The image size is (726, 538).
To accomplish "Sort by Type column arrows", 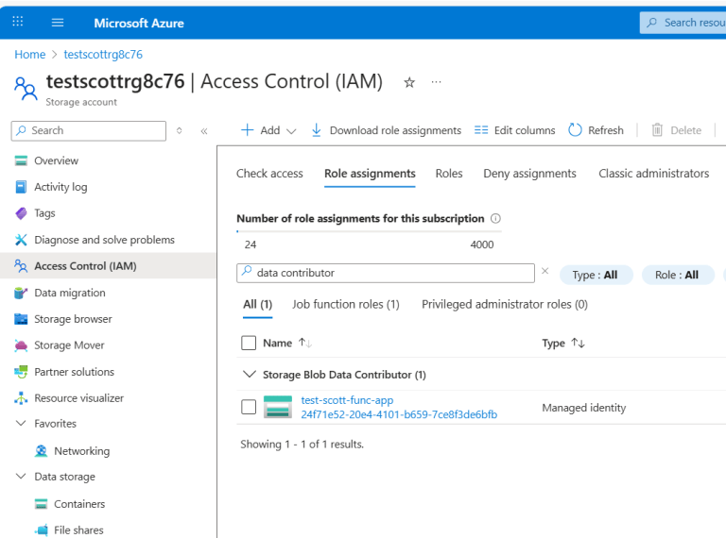I will click(x=578, y=343).
